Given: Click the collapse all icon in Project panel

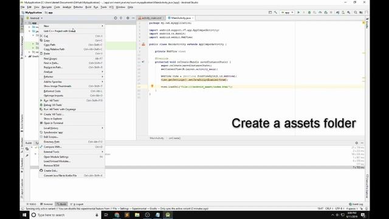Looking at the screenshot, I should (x=121, y=18).
